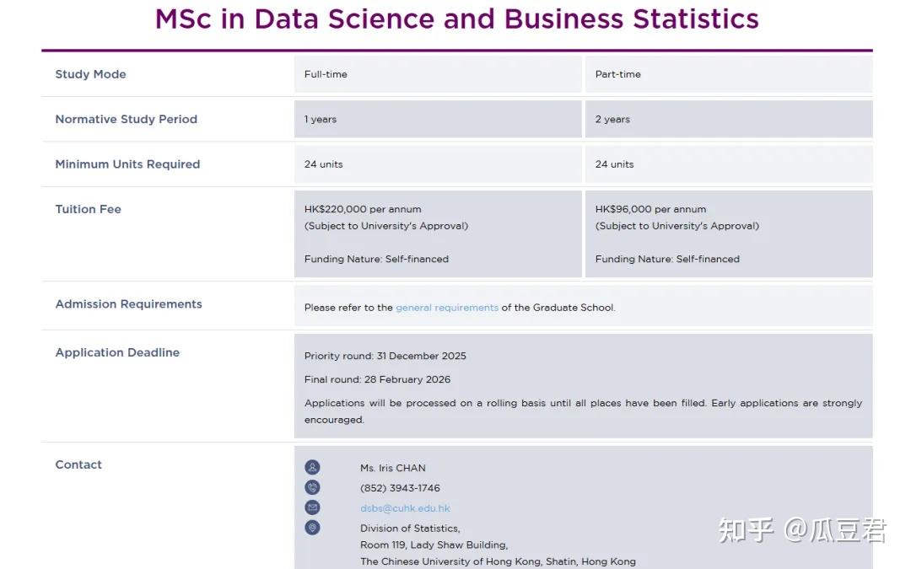Click the Ms. Iris CHAN contact name
The width and height of the screenshot is (911, 569).
393,468
